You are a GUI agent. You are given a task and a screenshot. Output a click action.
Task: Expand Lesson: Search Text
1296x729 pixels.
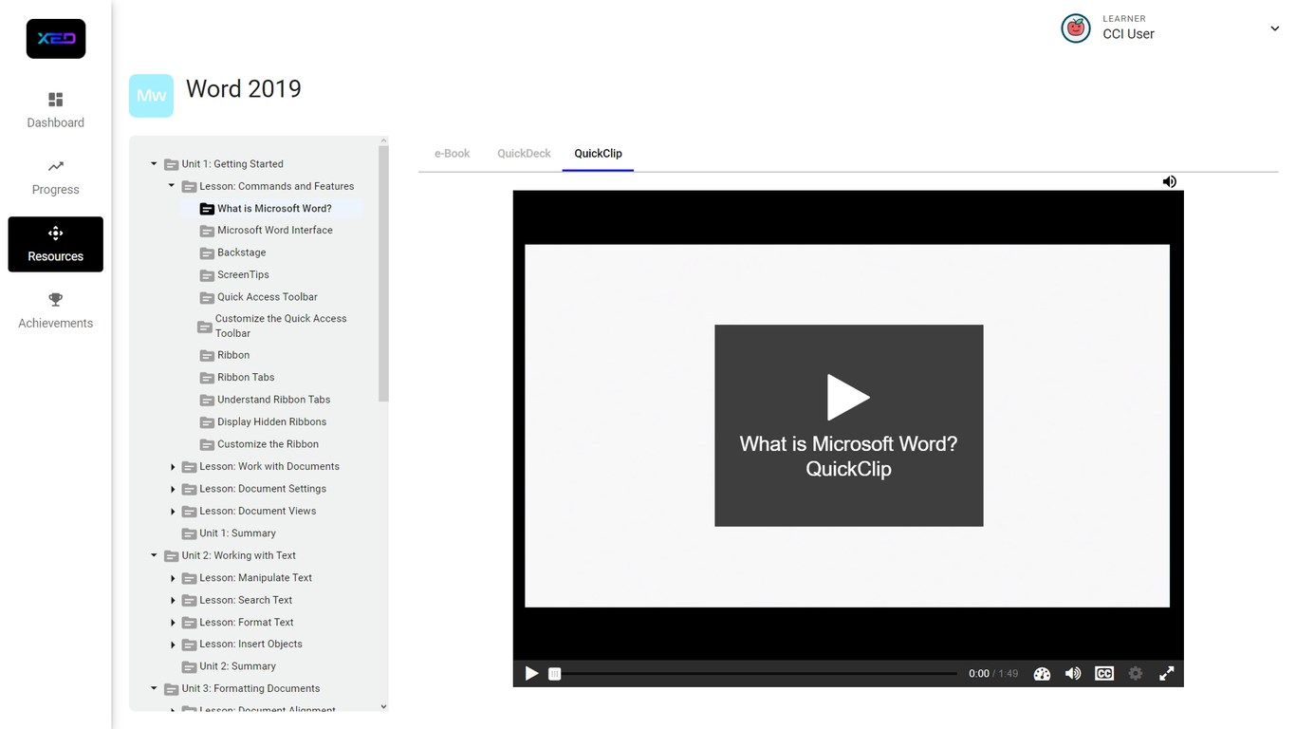(x=173, y=600)
